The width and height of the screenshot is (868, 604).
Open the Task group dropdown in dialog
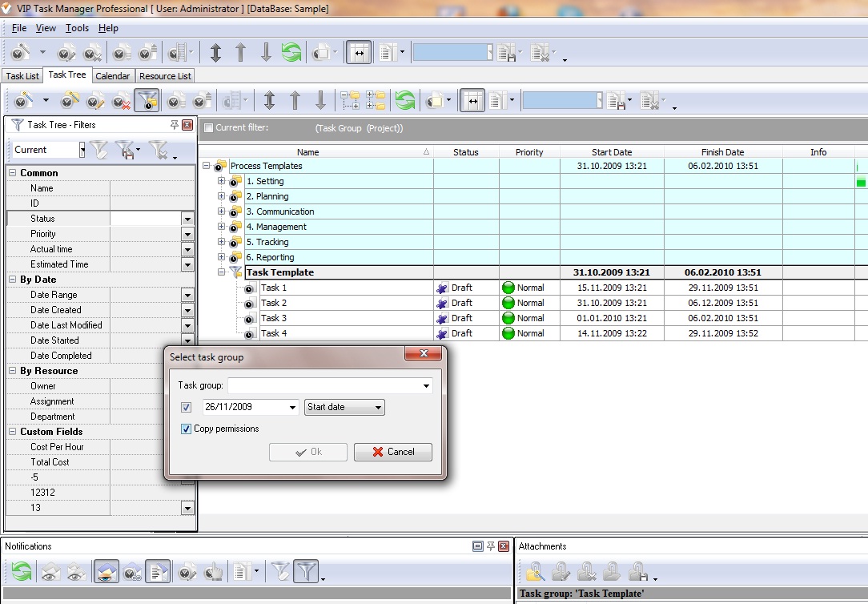tap(426, 386)
